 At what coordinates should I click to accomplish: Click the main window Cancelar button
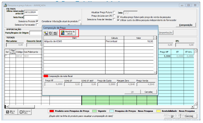(x=189, y=116)
